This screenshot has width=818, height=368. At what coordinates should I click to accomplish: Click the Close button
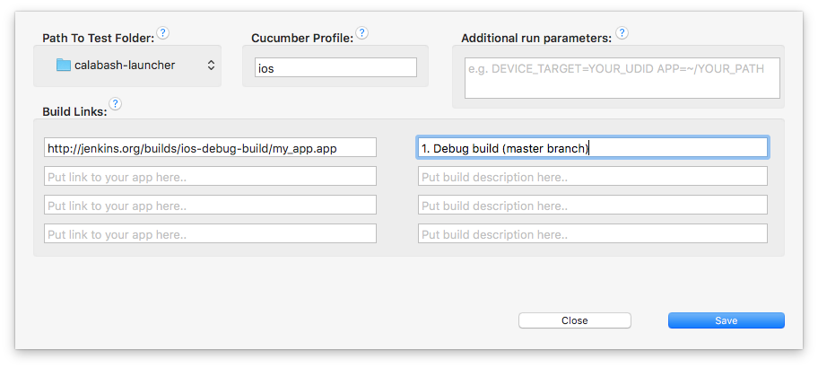[x=575, y=320]
